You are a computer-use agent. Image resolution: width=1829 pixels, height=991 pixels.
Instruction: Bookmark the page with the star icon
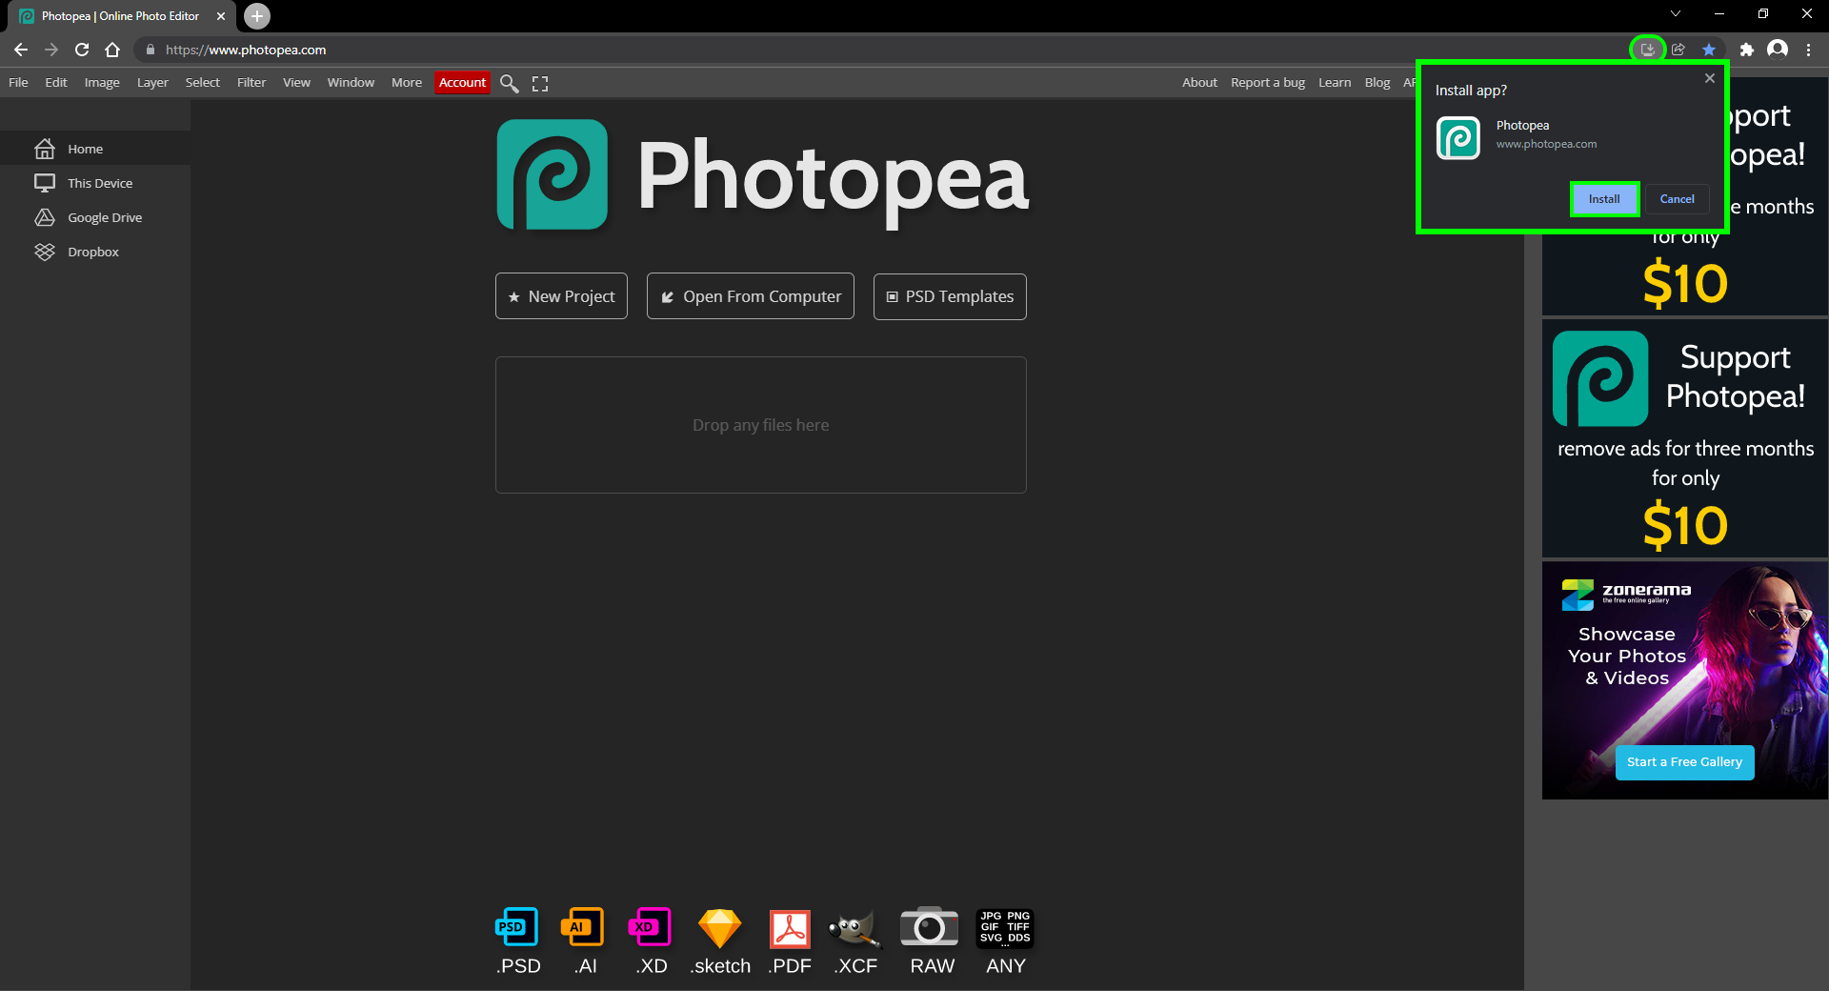(1709, 50)
